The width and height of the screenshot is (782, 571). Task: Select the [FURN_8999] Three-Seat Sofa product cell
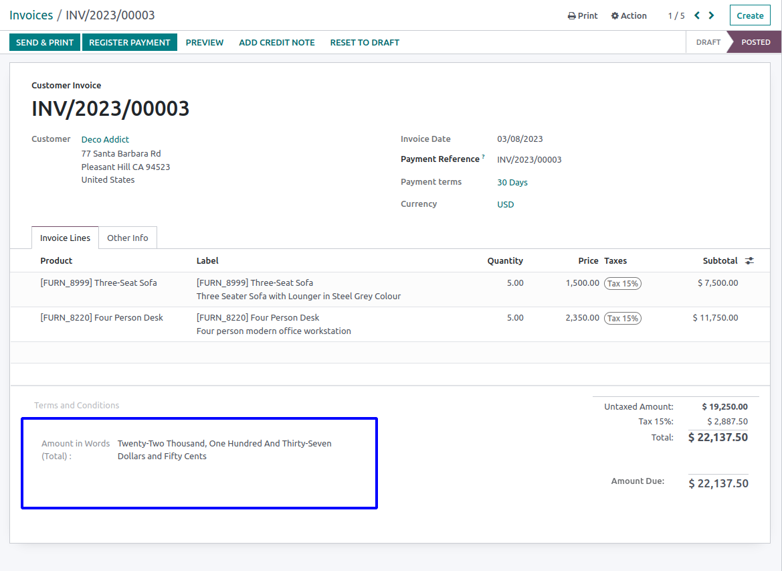coord(99,282)
